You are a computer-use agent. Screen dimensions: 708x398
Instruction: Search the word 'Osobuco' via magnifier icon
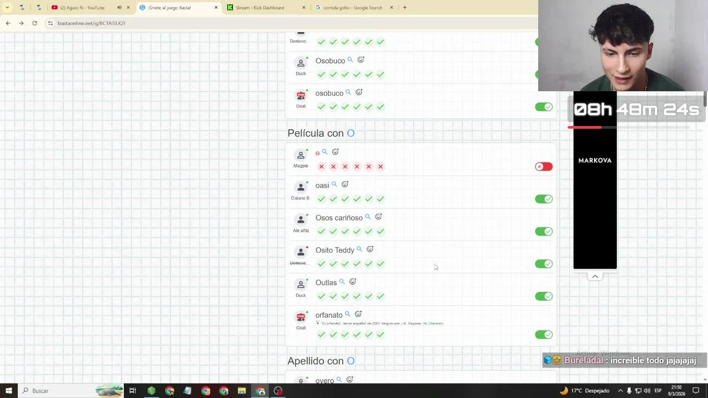[350, 60]
